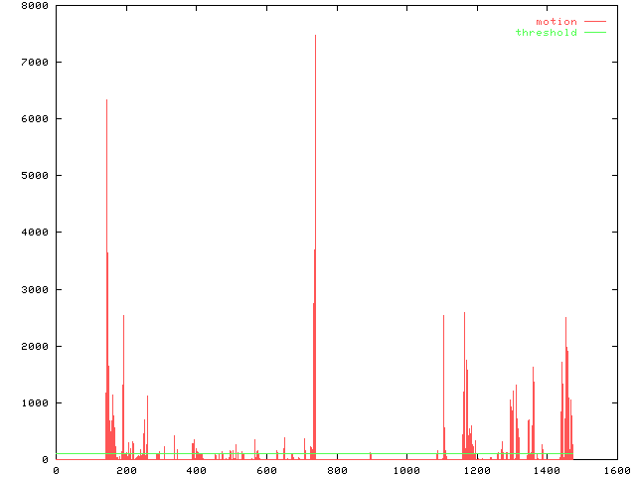Viewport: 636px width, 477px height.
Task: Select the 1200 label on the x-axis
Action: [x=476, y=470]
